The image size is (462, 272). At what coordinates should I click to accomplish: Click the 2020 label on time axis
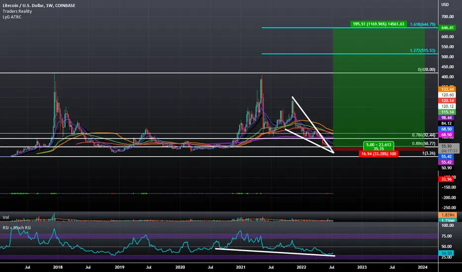pos(180,267)
